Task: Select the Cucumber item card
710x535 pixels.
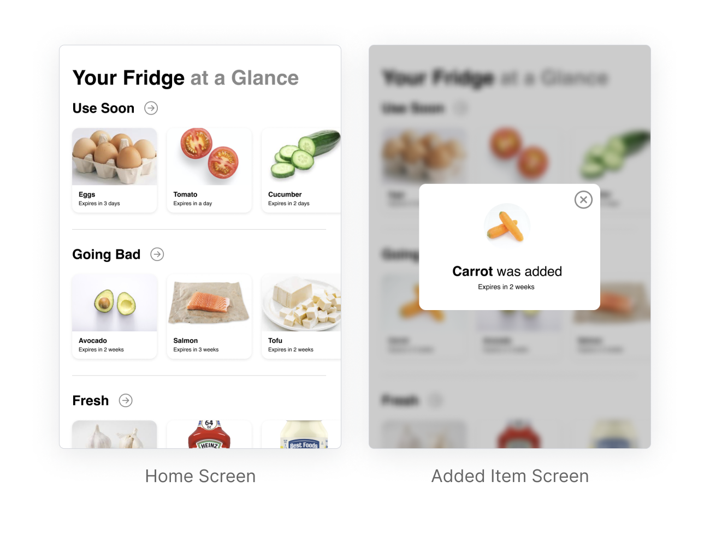Action: (x=301, y=170)
